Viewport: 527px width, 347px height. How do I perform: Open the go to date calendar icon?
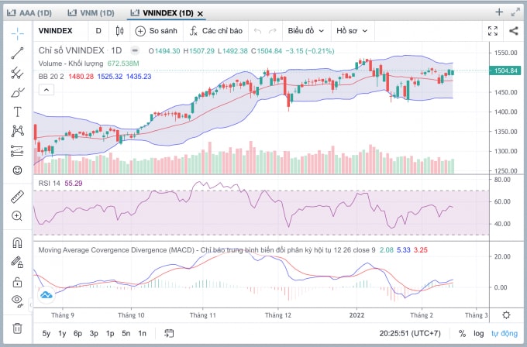point(169,333)
